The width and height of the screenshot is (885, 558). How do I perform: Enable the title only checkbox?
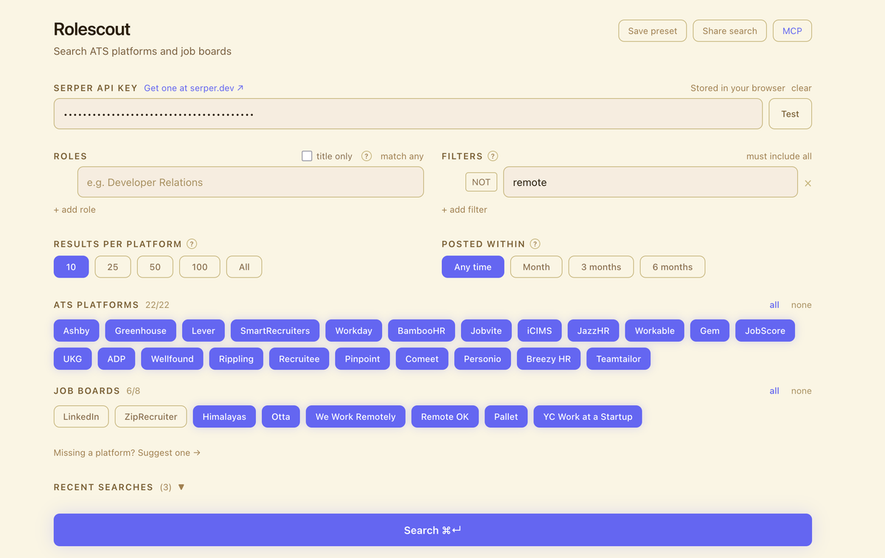tap(307, 156)
